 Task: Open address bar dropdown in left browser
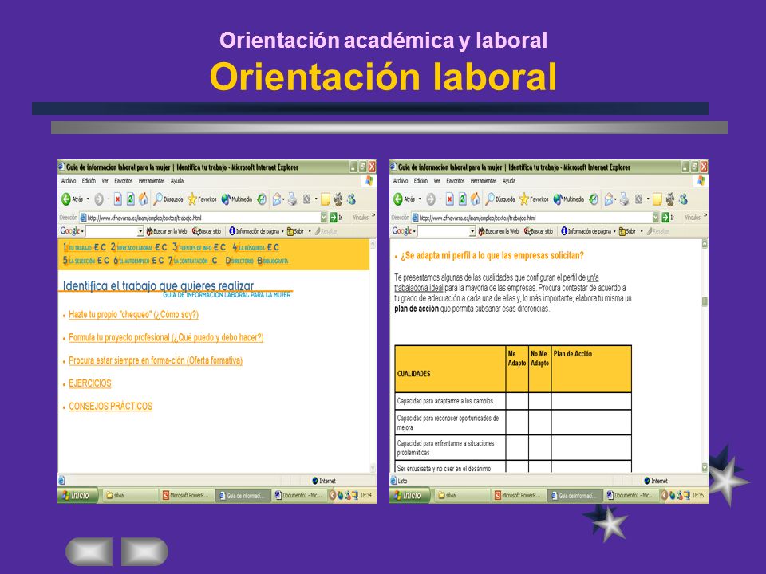(323, 217)
